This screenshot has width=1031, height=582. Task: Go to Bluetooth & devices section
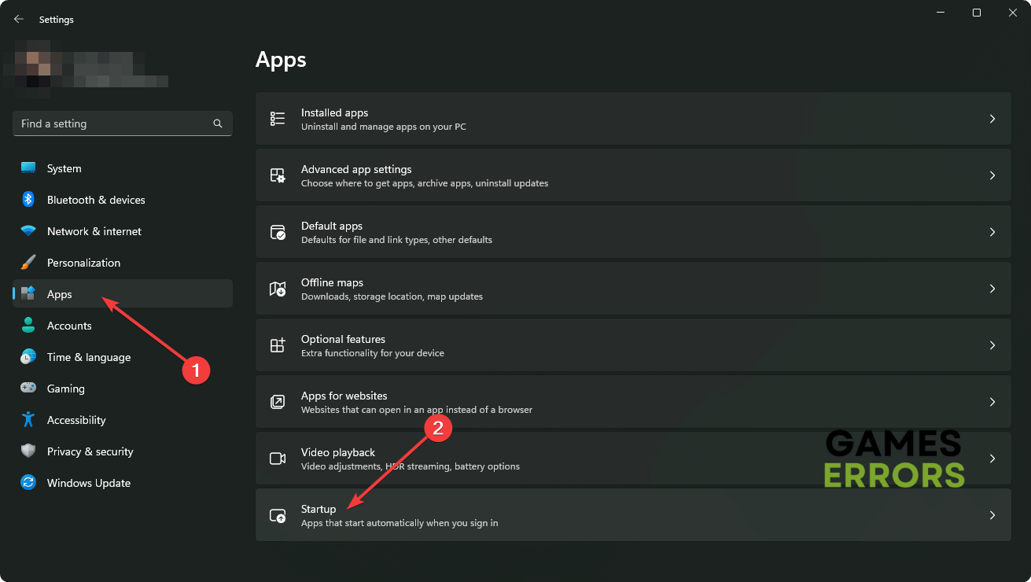(x=95, y=200)
